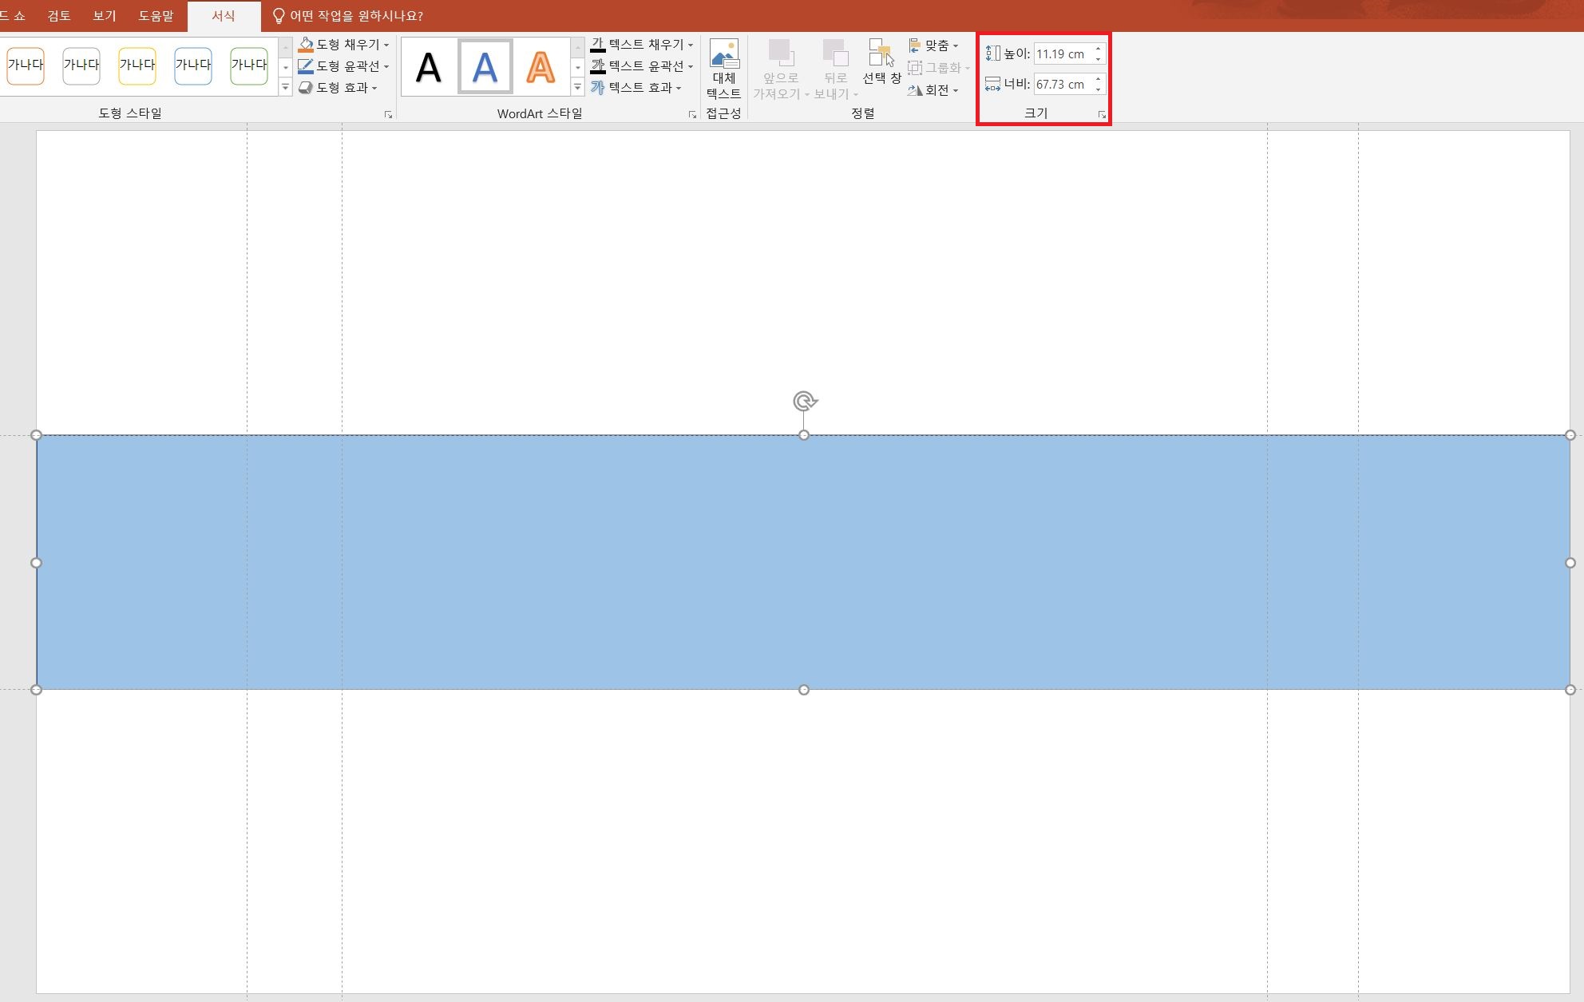
Task: Click the lightbulb search icon
Action: [x=279, y=16]
